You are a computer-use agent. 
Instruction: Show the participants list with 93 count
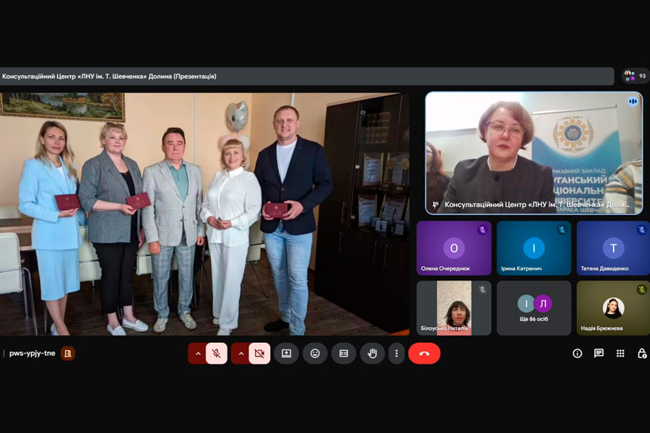coord(636,76)
